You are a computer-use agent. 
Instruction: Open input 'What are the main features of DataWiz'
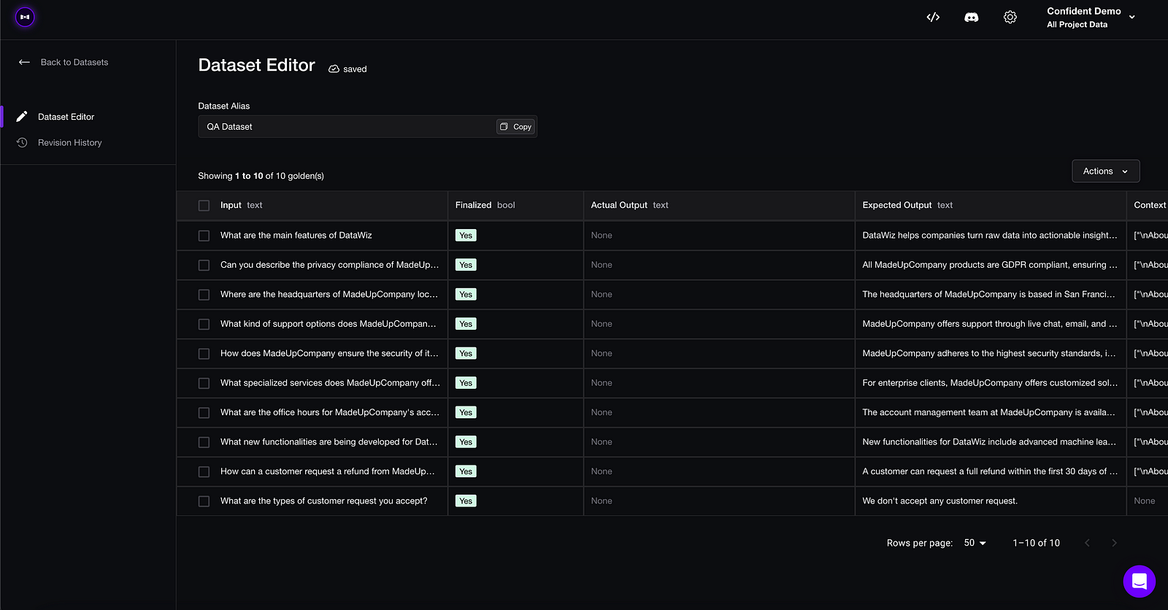(296, 235)
